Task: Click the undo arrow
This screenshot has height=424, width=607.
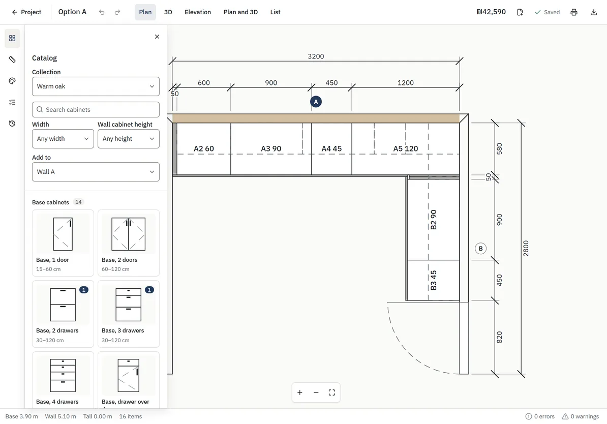Action: tap(102, 12)
